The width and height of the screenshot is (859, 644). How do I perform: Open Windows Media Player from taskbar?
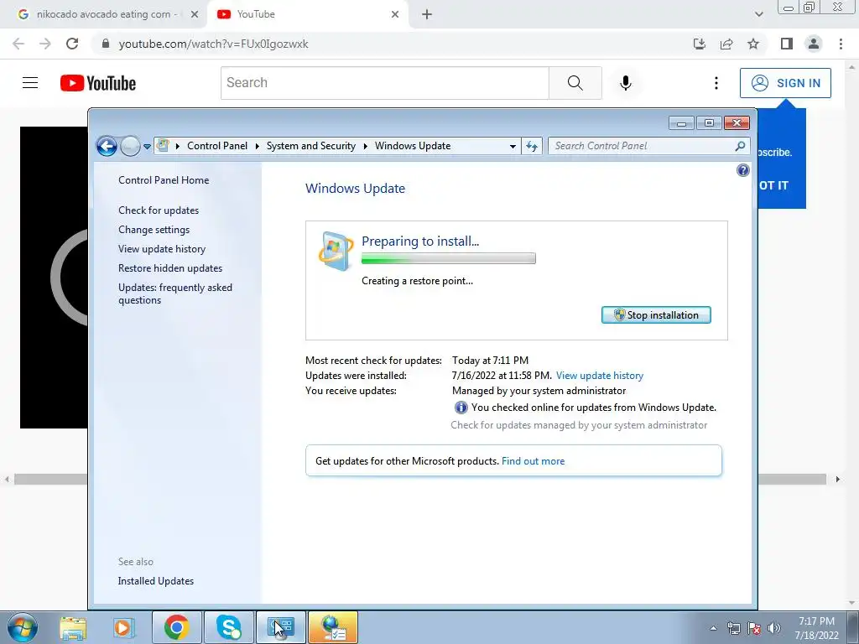[124, 628]
